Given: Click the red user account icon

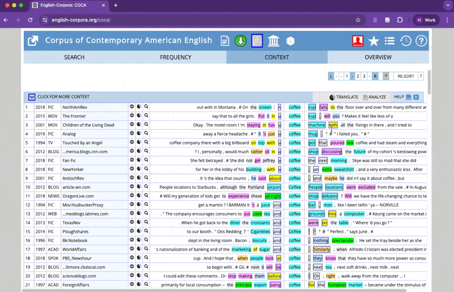Looking at the screenshot, I should coord(358,41).
